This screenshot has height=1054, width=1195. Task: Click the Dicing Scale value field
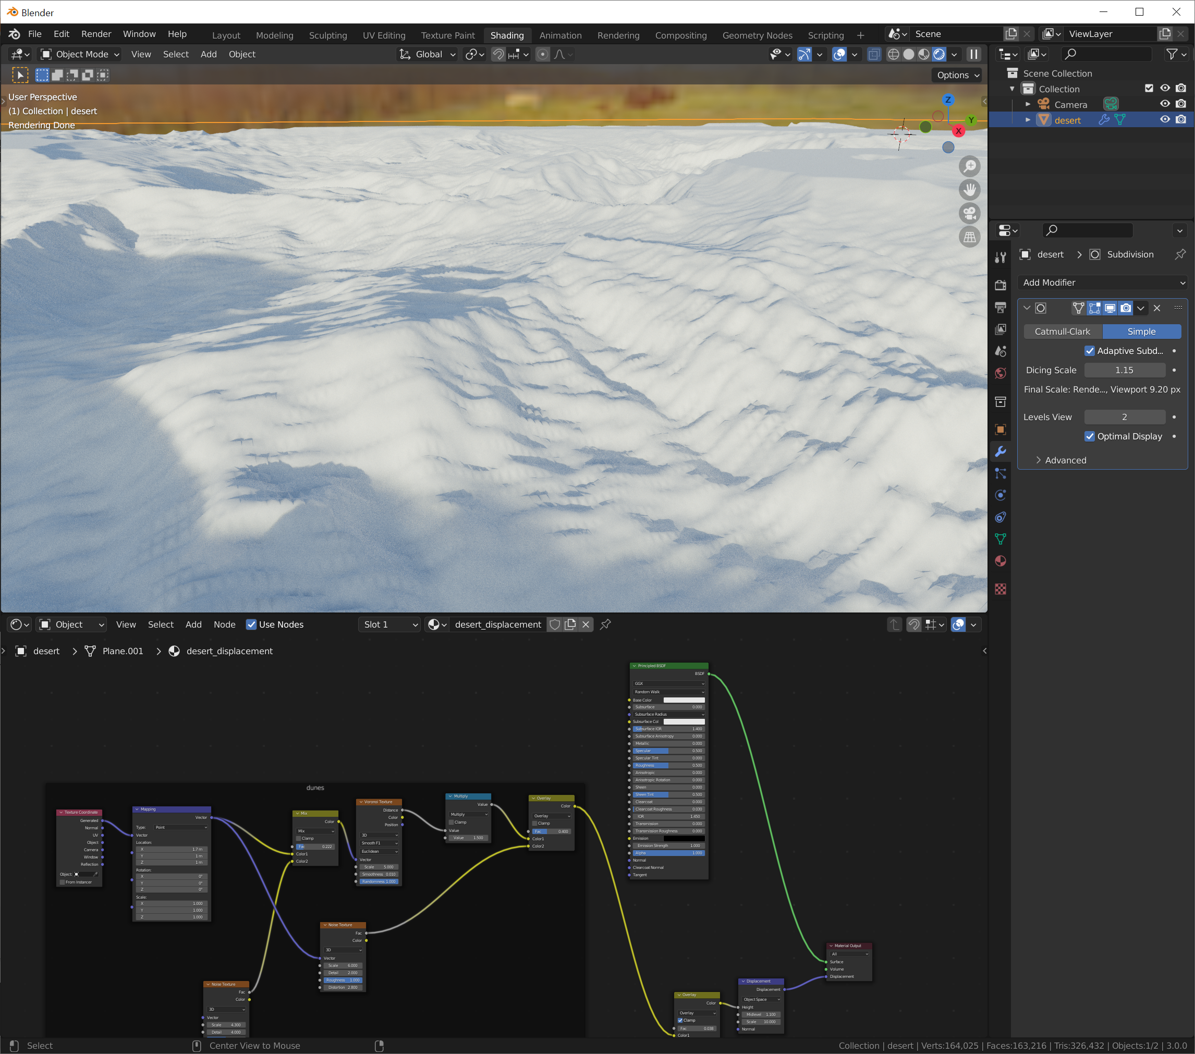pos(1124,370)
